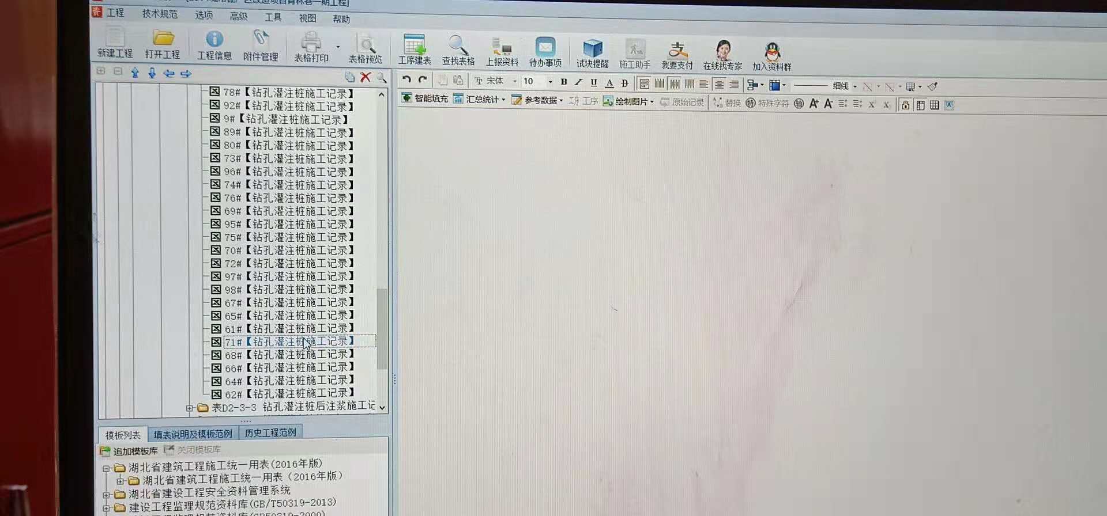1107x516 pixels.
Task: Open a project with 打开工程
Action: (163, 44)
